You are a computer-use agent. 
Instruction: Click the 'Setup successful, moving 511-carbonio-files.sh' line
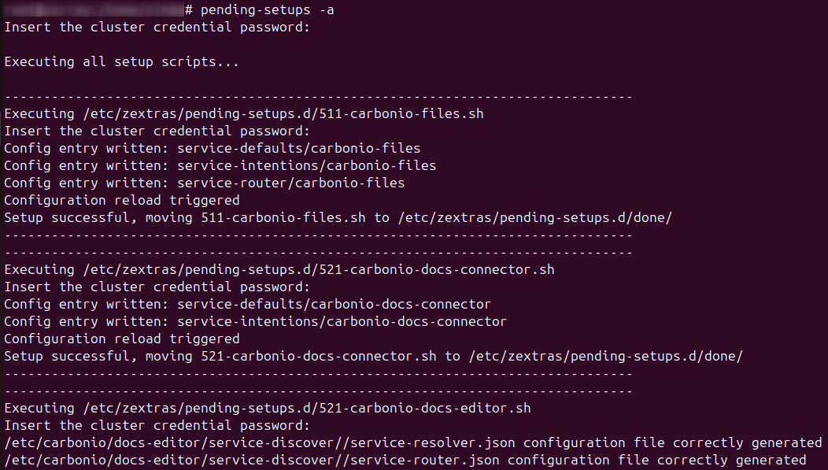[338, 217]
